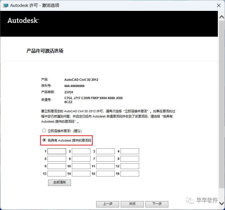
Task: Proceed with the 下一步 (Next) button
Action: tap(157, 204)
